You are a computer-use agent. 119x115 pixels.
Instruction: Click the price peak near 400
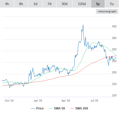coord(83,25)
